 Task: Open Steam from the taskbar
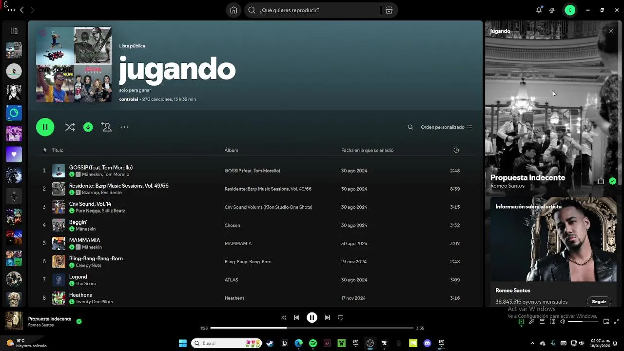(270, 343)
